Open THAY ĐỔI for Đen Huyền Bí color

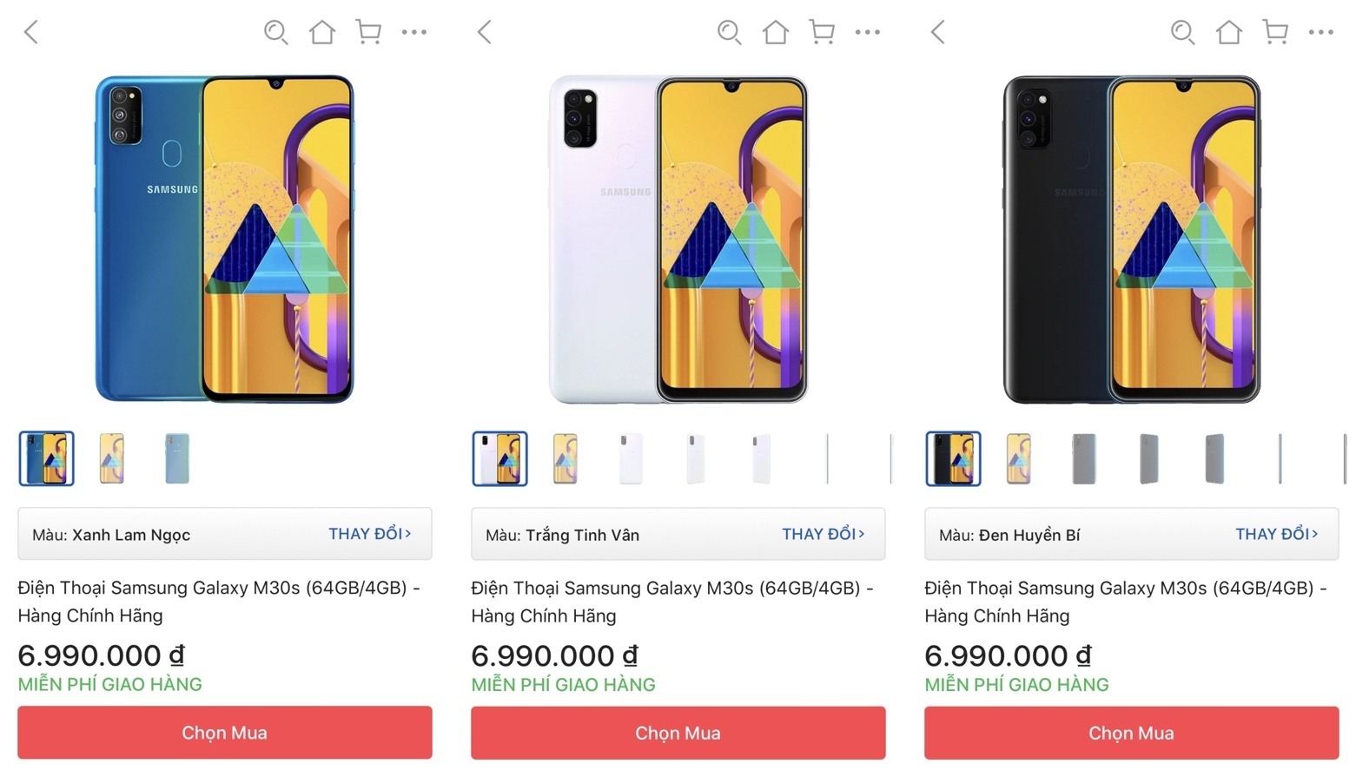pos(1277,534)
